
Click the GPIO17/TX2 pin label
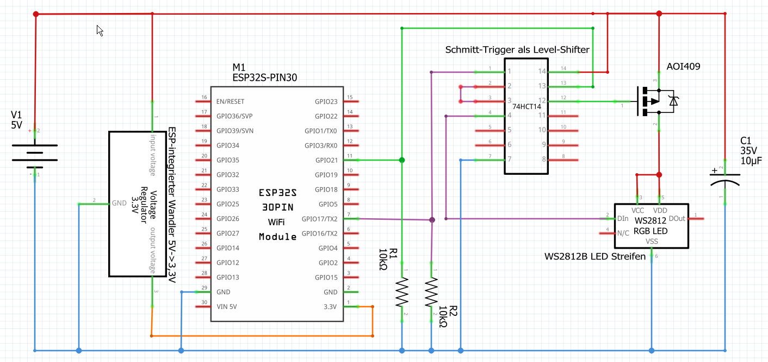pos(320,219)
